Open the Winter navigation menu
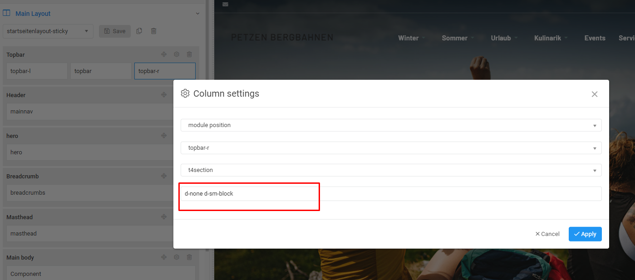The height and width of the screenshot is (280, 635). (411, 38)
